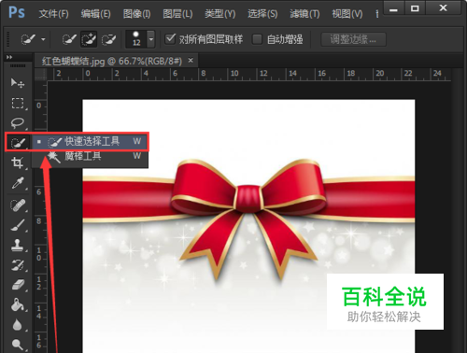
Task: Open the 视图(V) menu
Action: coord(347,14)
